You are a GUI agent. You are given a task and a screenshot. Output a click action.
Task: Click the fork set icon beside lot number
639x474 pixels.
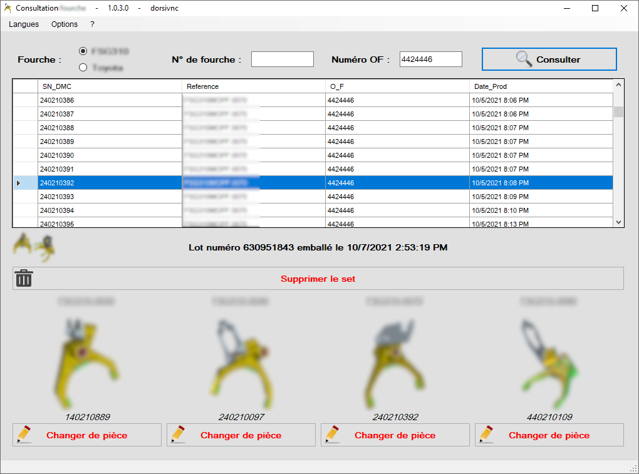pyautogui.click(x=34, y=246)
